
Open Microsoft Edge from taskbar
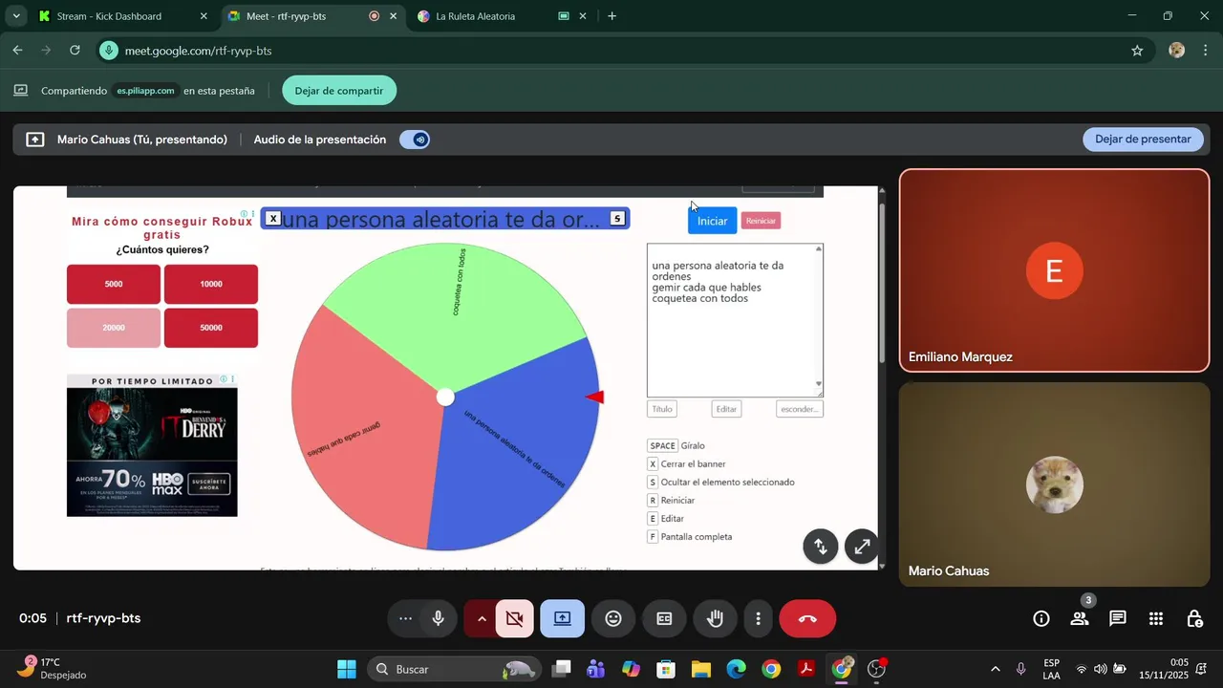736,669
